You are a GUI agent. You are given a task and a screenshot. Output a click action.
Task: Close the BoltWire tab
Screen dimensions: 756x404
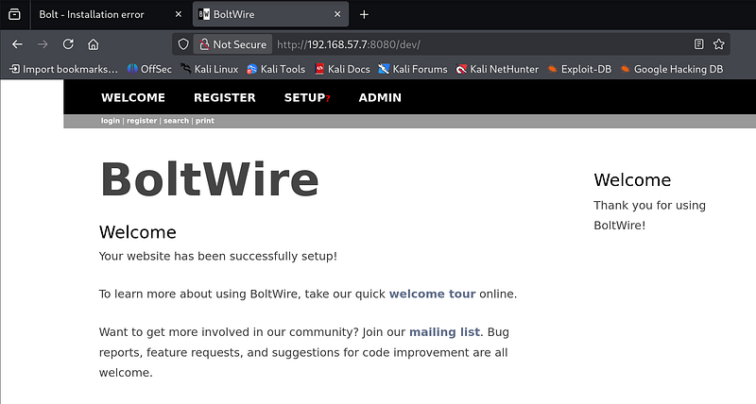click(x=336, y=14)
